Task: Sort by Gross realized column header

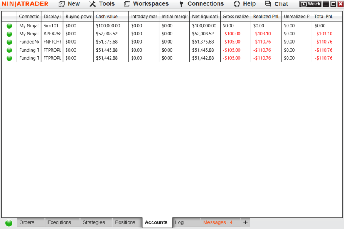Action: (x=236, y=17)
